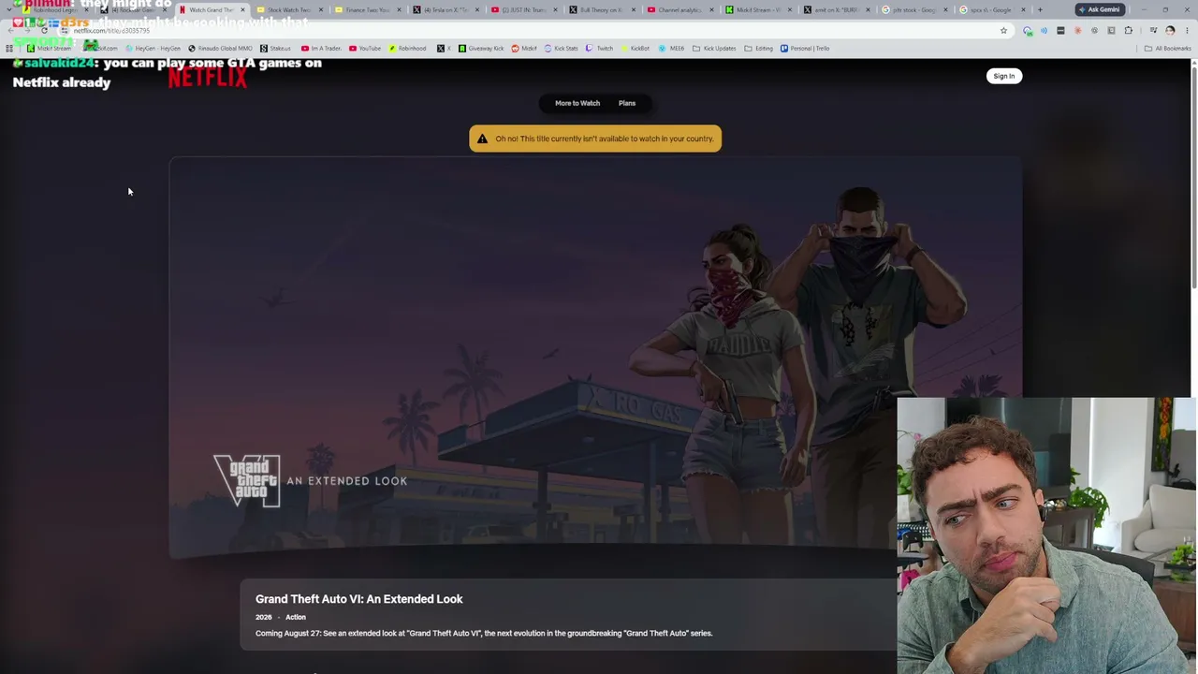Screen dimensions: 1198x674
Task: Click the title 'Grand Theft Auto VI: An Extended Look'
Action: click(x=359, y=599)
